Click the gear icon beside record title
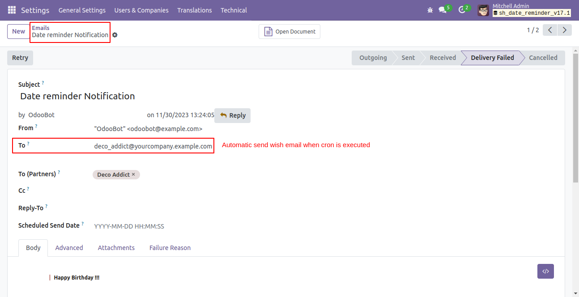 coord(115,35)
